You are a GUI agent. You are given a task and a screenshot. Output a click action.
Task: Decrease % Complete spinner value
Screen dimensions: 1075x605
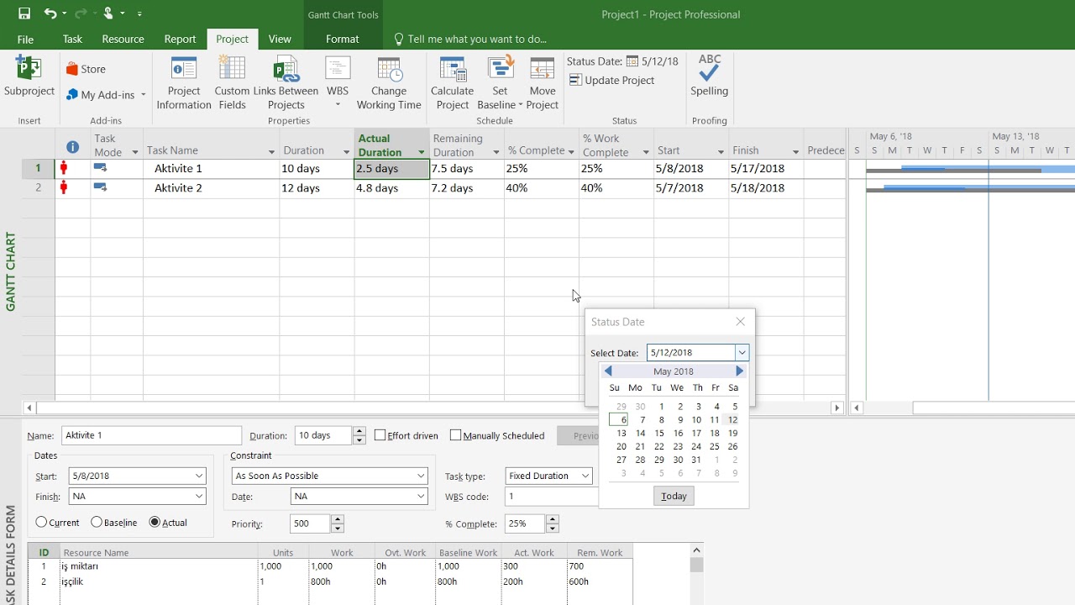[x=553, y=529]
